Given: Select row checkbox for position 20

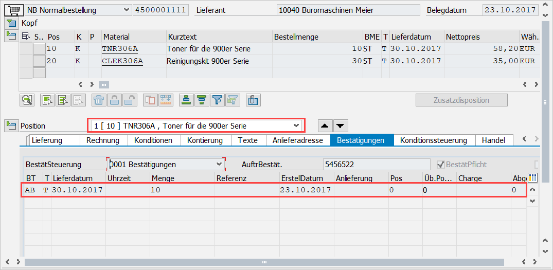Looking at the screenshot, I should coord(39,61).
